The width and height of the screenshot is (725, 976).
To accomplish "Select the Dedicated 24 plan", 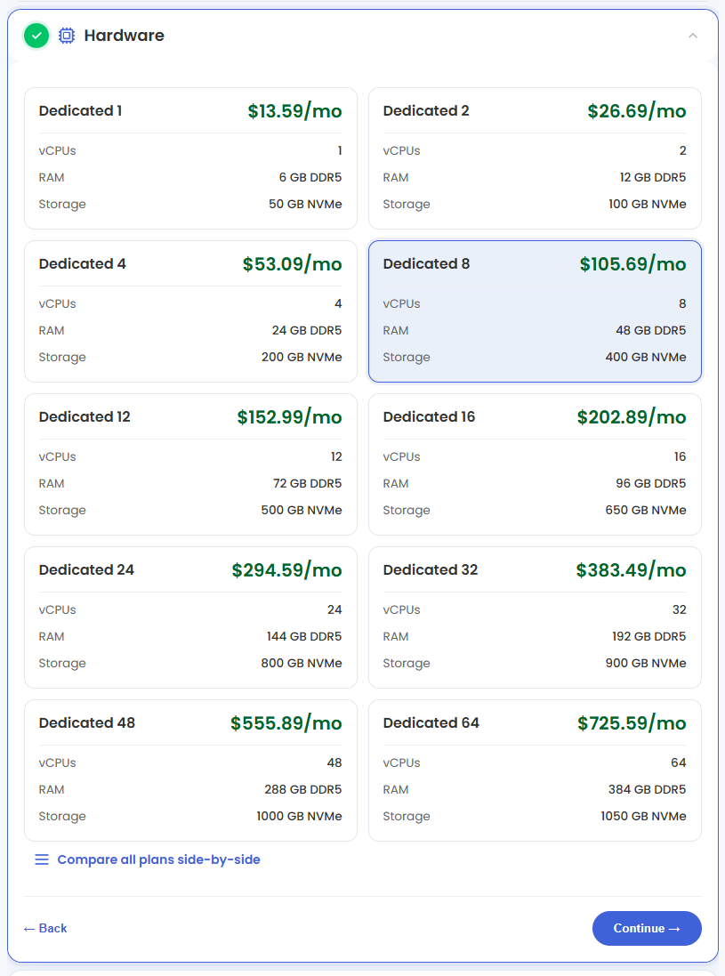I will [x=190, y=617].
